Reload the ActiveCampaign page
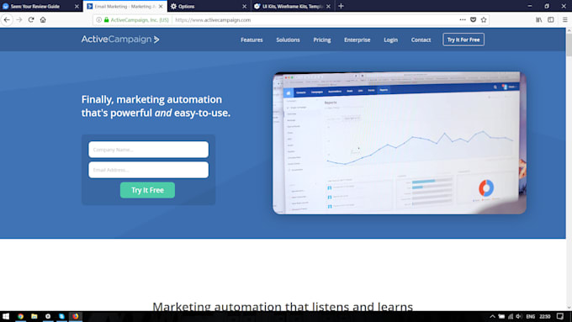Image resolution: width=572 pixels, height=322 pixels. coord(31,19)
